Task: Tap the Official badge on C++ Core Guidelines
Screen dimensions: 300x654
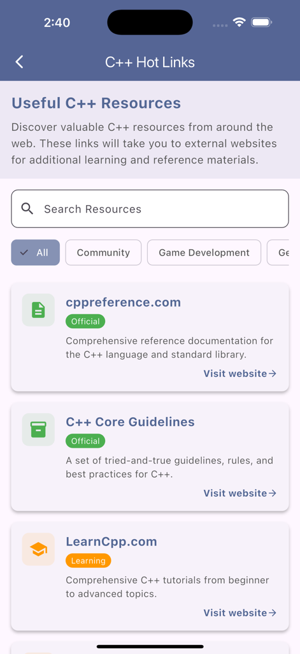Action: [x=85, y=441]
